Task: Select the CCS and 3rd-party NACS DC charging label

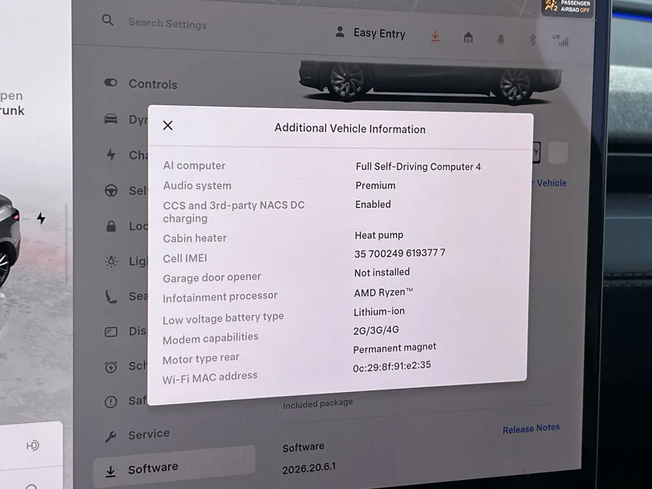Action: pos(234,211)
